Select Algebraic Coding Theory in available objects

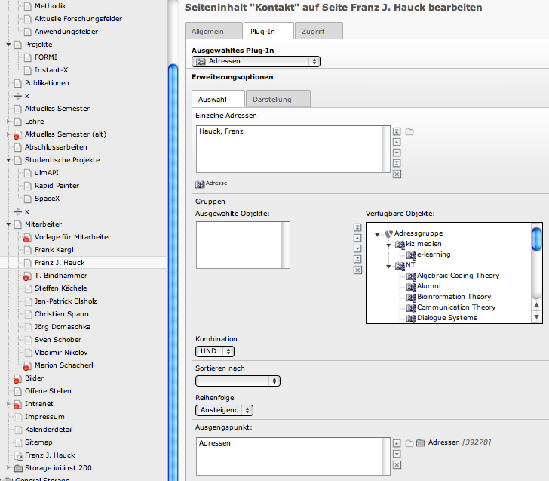pos(458,276)
